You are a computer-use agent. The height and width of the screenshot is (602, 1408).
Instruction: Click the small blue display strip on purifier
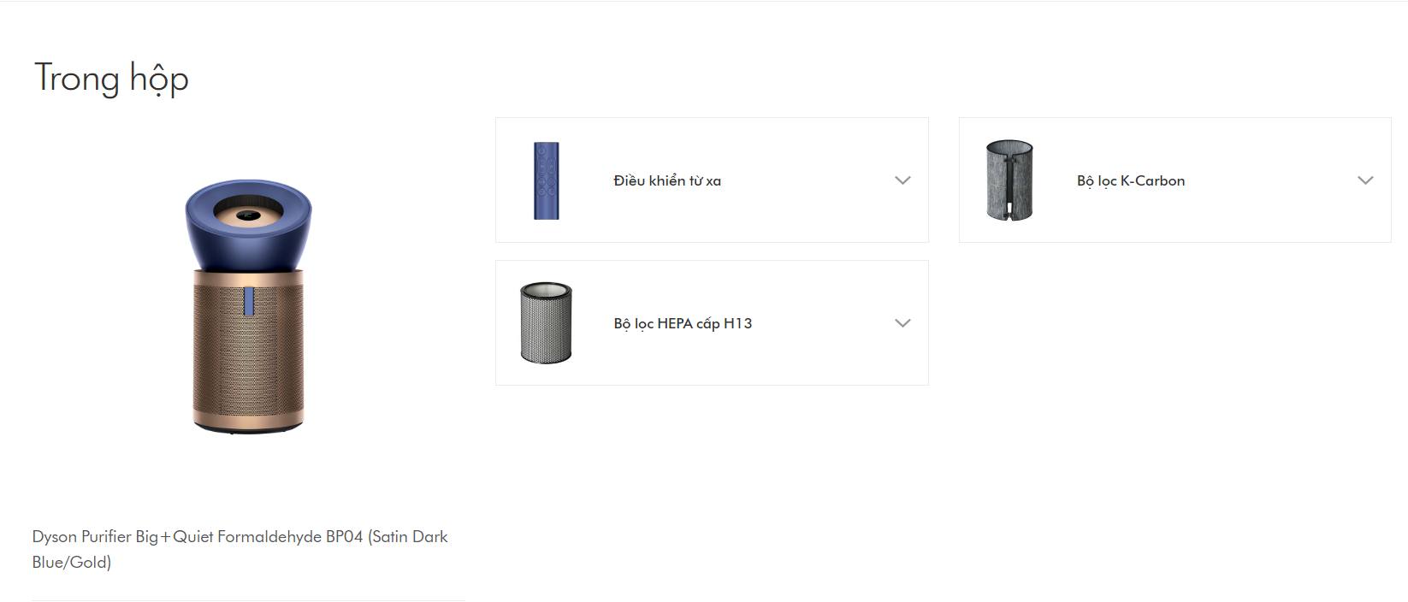coord(248,300)
